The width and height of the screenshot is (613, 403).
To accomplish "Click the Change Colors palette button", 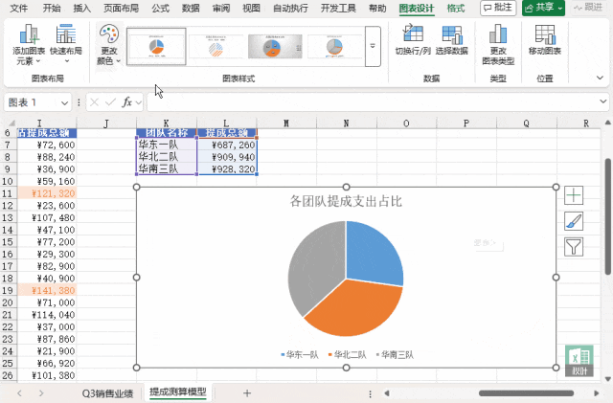I will [109, 45].
